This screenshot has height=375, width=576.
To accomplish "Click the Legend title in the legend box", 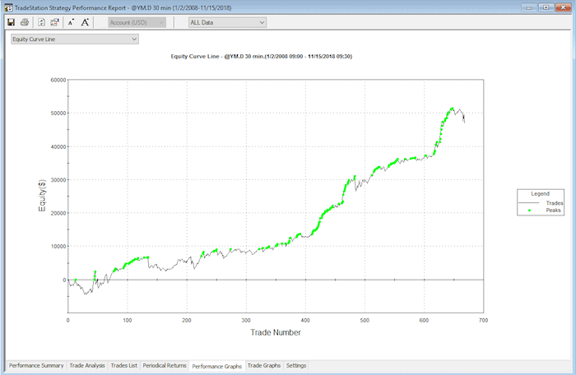I will pos(540,193).
